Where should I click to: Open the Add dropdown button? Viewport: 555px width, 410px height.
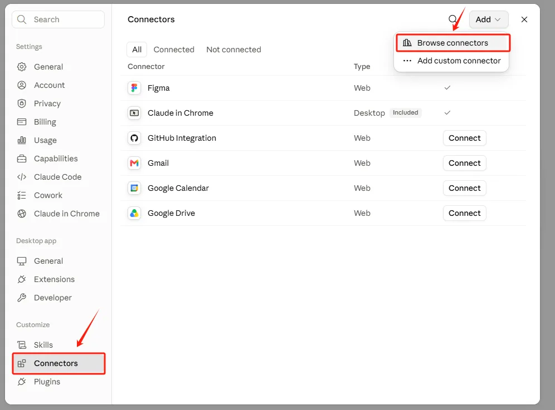click(489, 19)
